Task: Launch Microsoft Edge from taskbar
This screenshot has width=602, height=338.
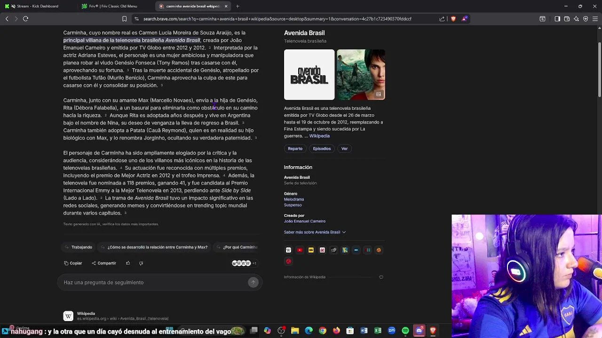Action: pos(309,331)
